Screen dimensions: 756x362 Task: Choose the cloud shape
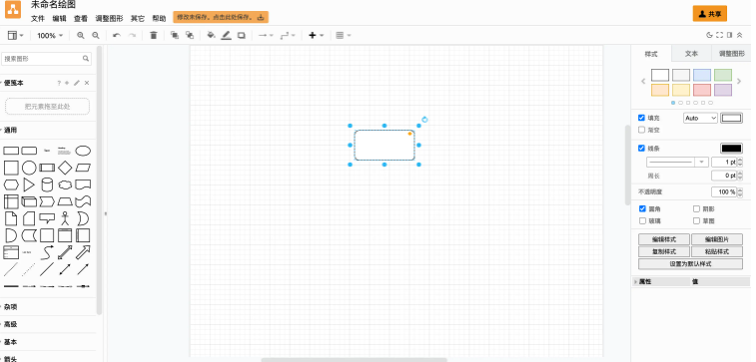65,184
